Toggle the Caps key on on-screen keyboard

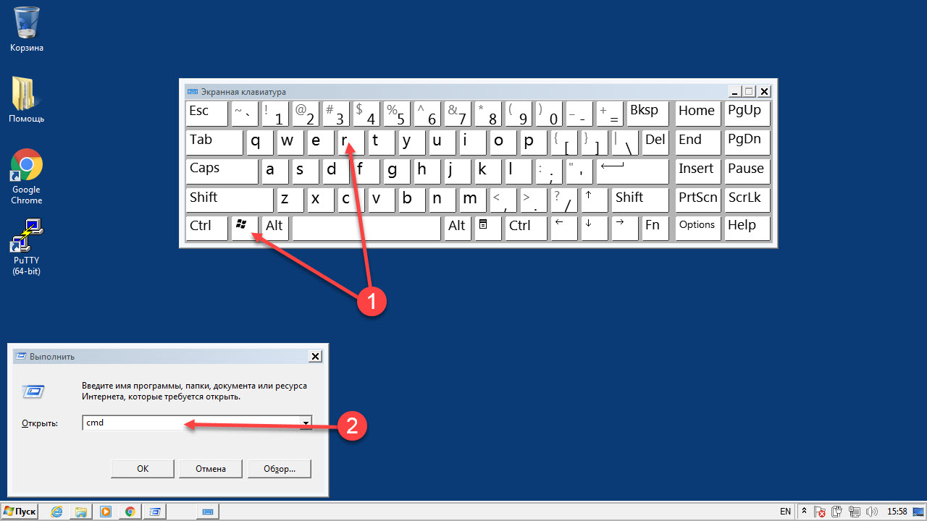(x=221, y=171)
